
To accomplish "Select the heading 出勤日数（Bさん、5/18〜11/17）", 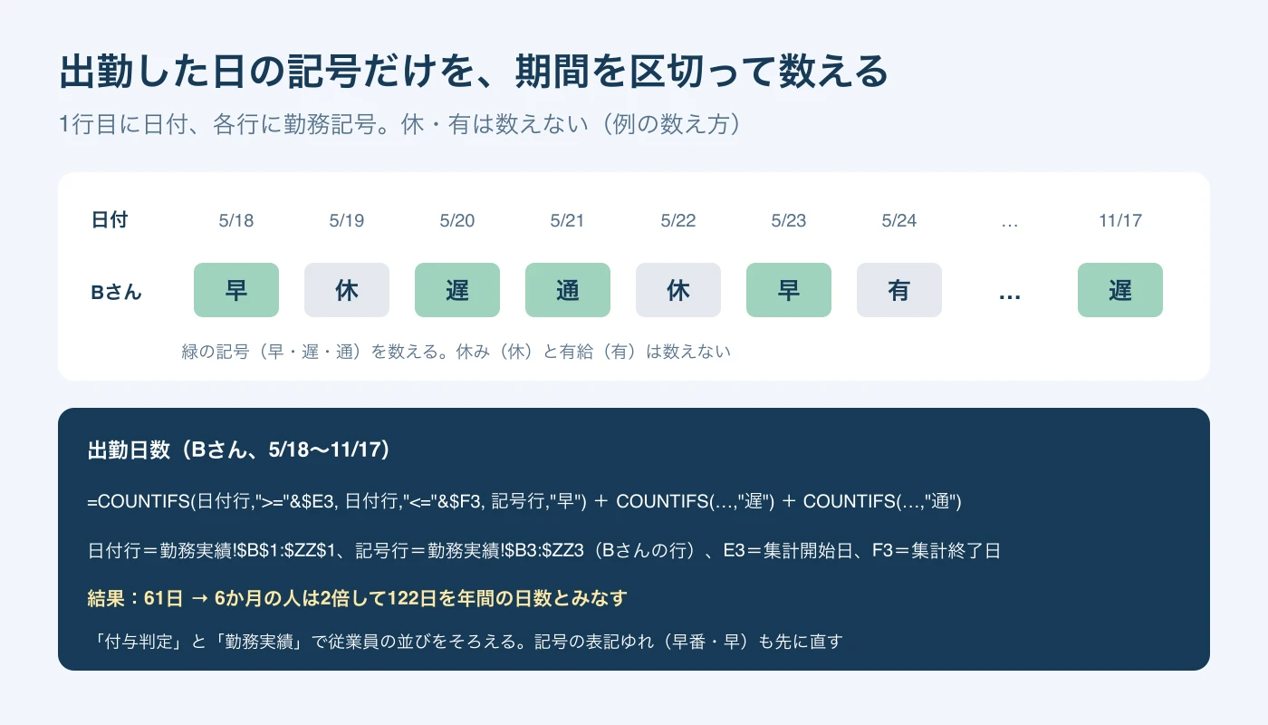I will [238, 450].
